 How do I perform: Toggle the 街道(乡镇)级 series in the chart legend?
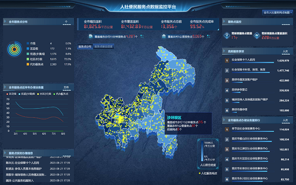point(27,94)
